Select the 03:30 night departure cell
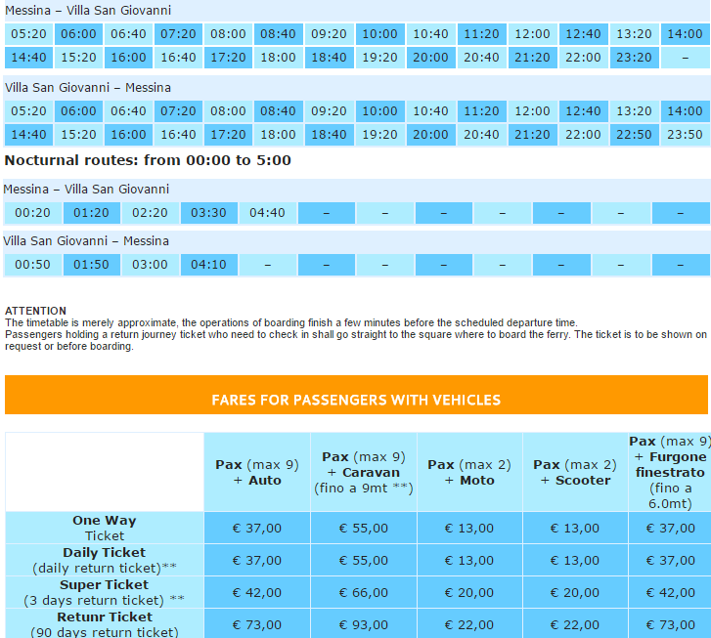 (x=209, y=213)
